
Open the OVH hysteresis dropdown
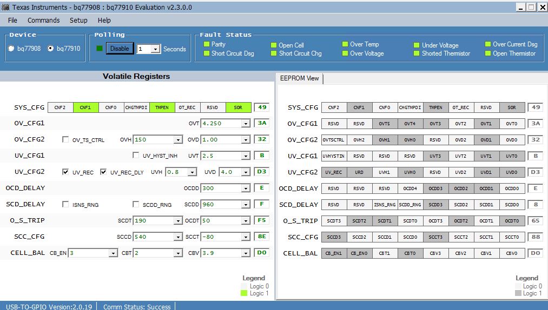(x=178, y=140)
